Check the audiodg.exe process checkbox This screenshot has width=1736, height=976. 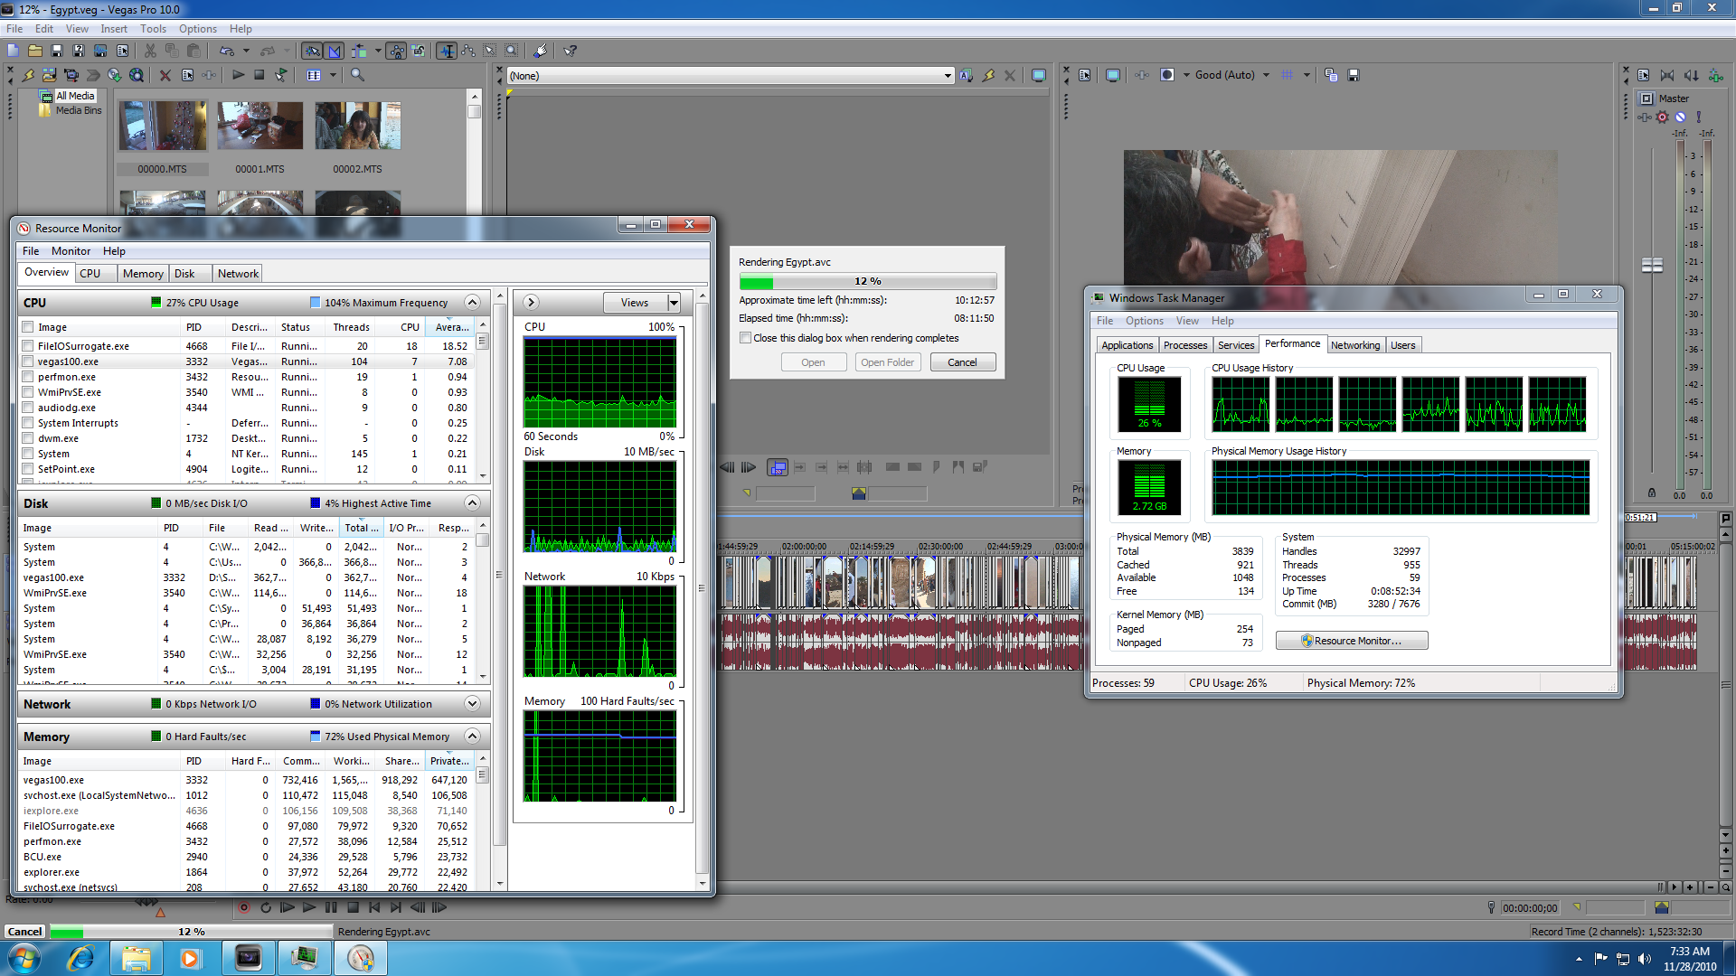point(28,408)
